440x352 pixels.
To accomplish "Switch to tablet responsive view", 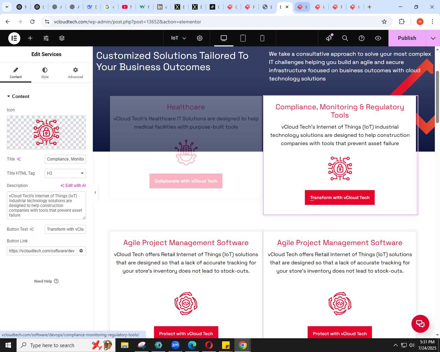I will [x=243, y=38].
